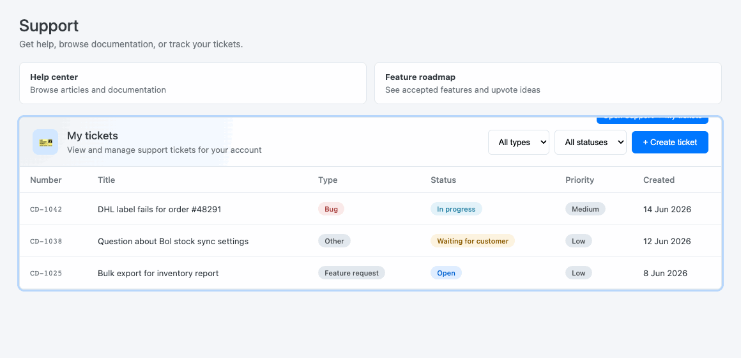The width and height of the screenshot is (741, 358).
Task: Click the Number column header
Action: click(x=46, y=180)
